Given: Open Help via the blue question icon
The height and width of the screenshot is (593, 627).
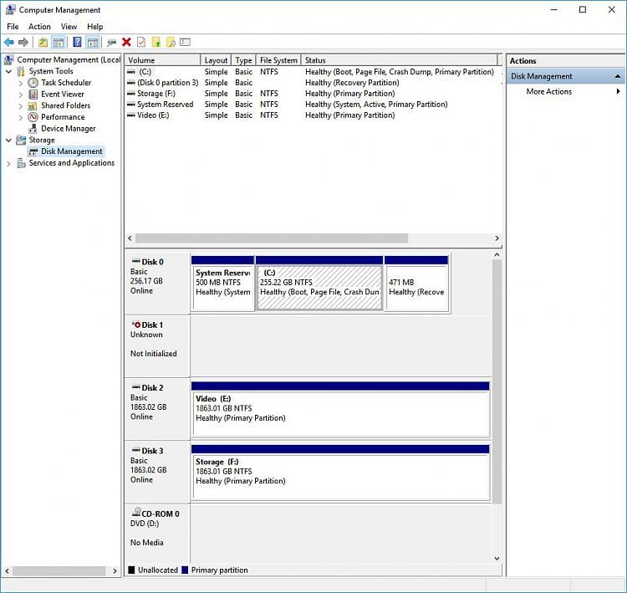Looking at the screenshot, I should [77, 42].
